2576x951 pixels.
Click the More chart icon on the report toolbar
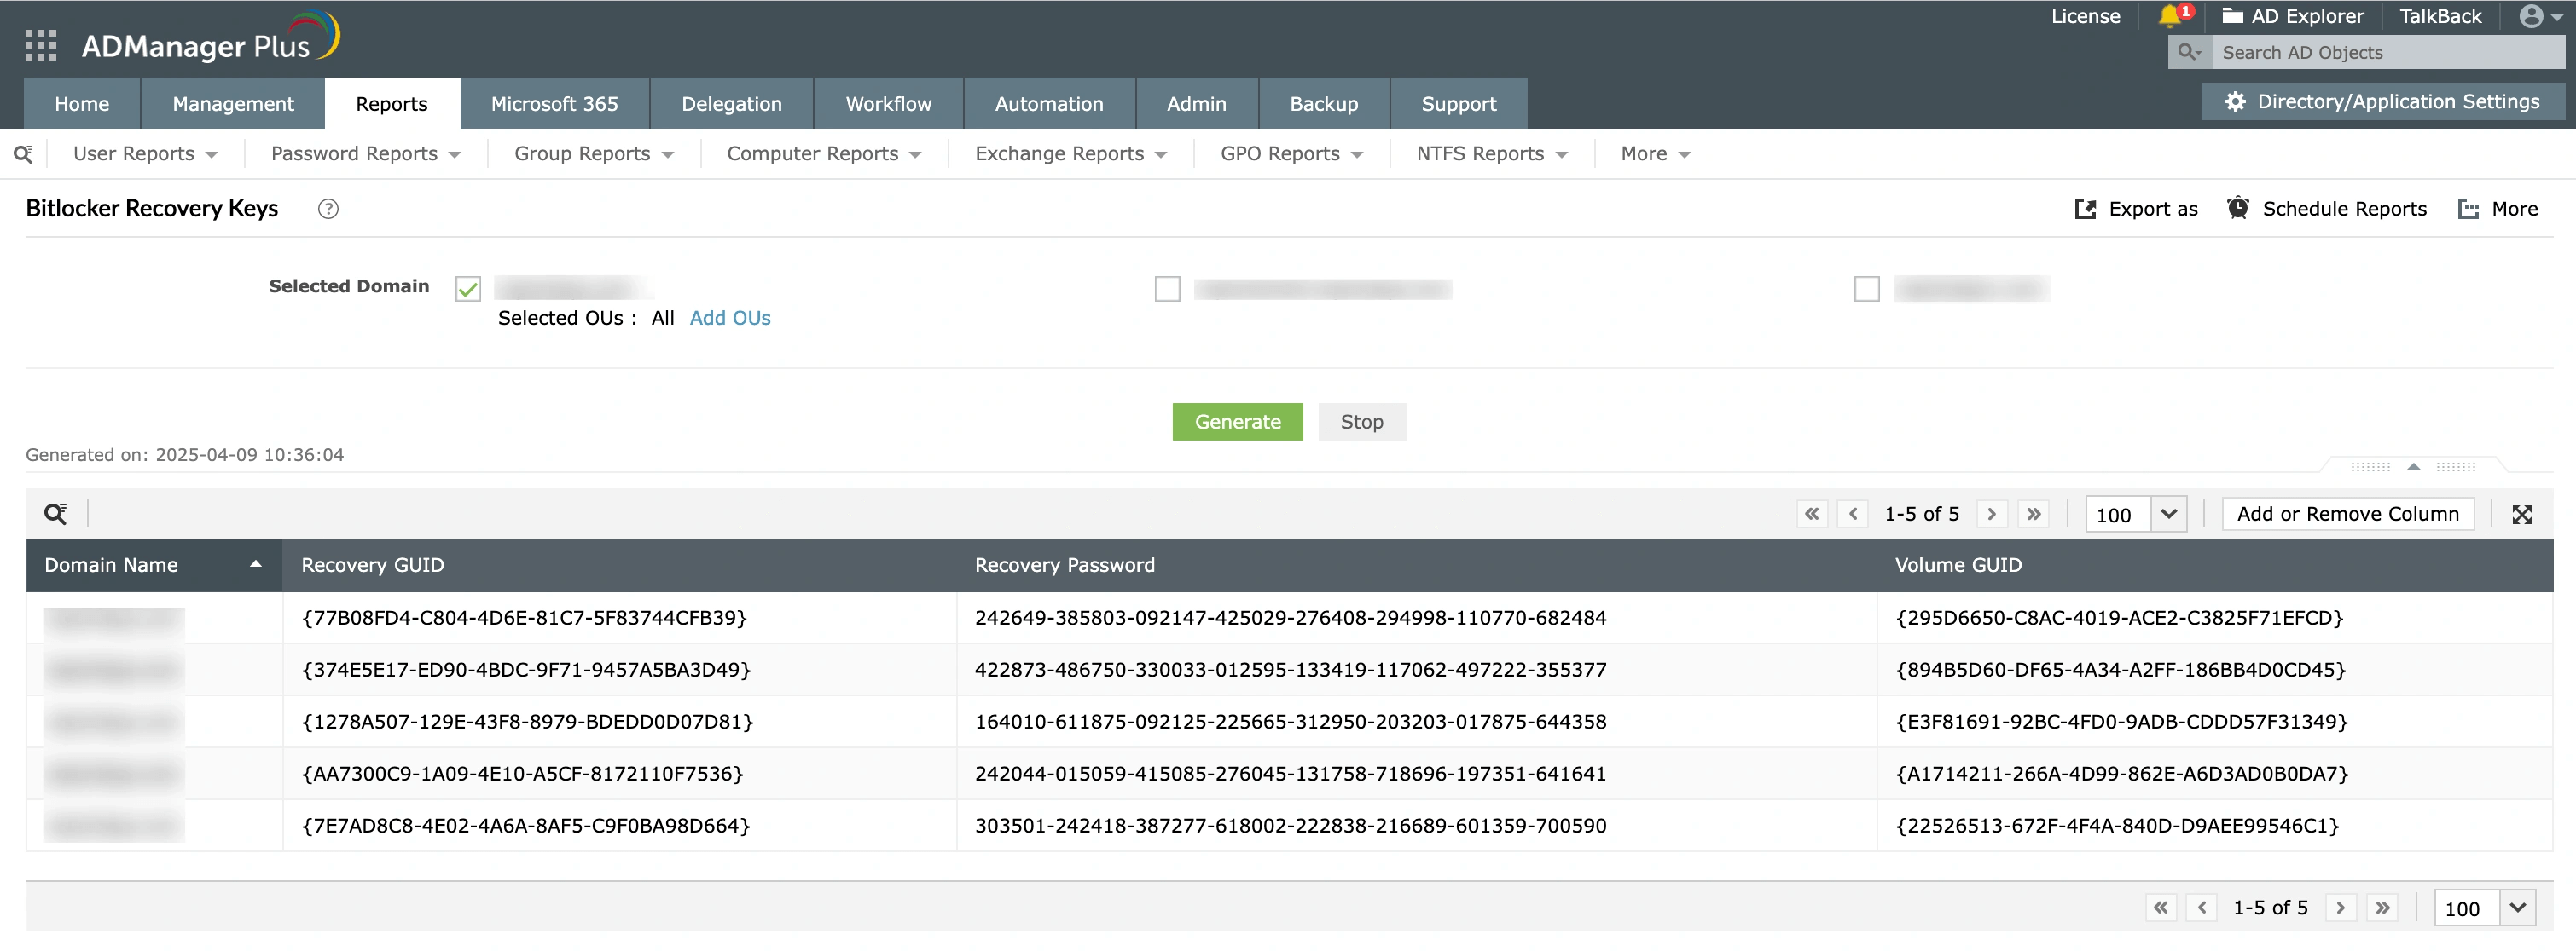2468,209
